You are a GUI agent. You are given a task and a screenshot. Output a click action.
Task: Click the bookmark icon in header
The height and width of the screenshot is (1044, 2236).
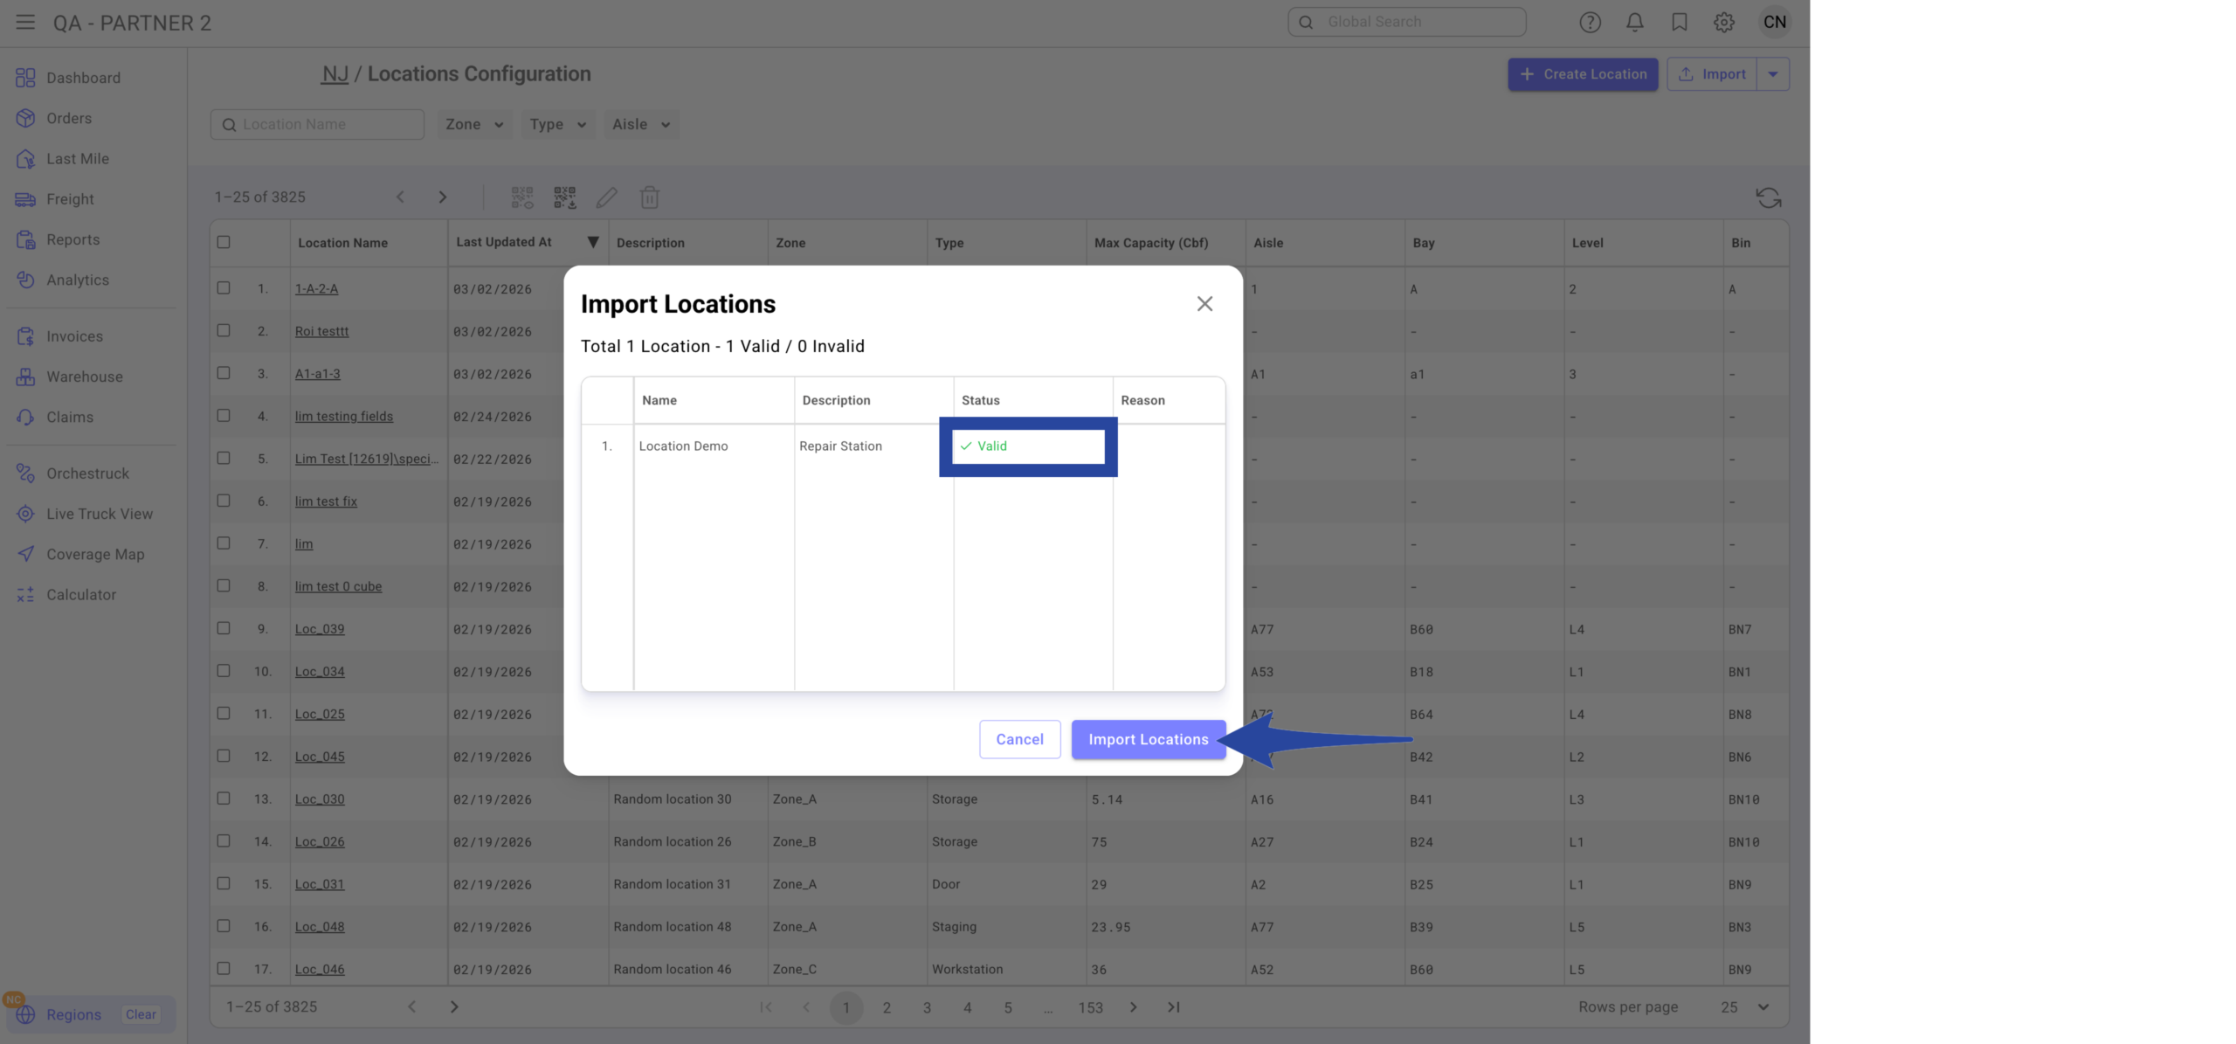[x=1679, y=22]
